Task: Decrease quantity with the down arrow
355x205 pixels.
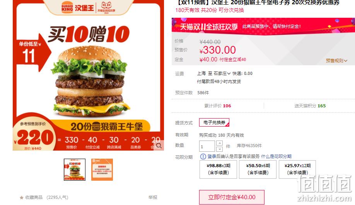Action: [219, 149]
